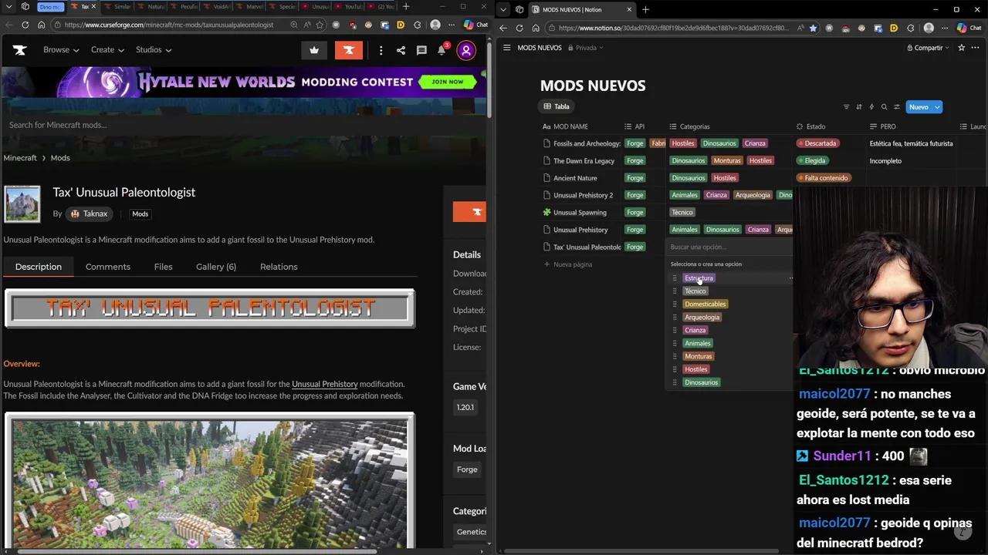Choose the Monturas orange category tag
The height and width of the screenshot is (555, 988).
698,356
